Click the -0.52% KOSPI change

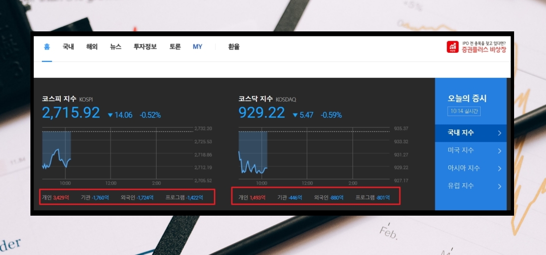click(151, 115)
